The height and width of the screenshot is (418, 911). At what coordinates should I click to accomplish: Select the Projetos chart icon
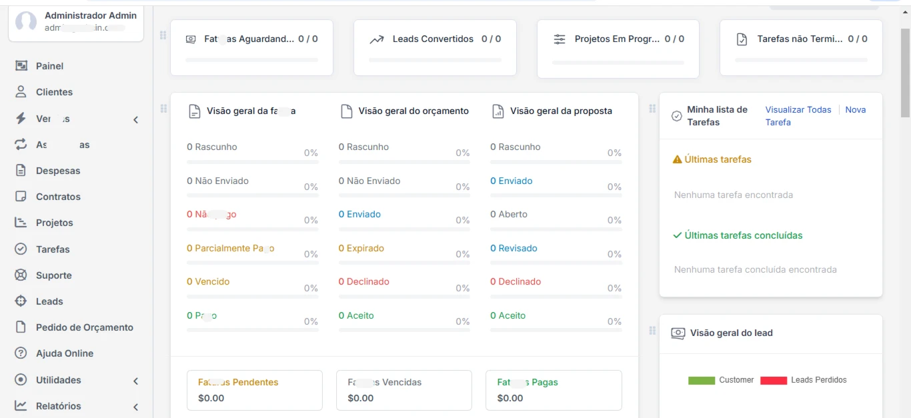point(21,223)
